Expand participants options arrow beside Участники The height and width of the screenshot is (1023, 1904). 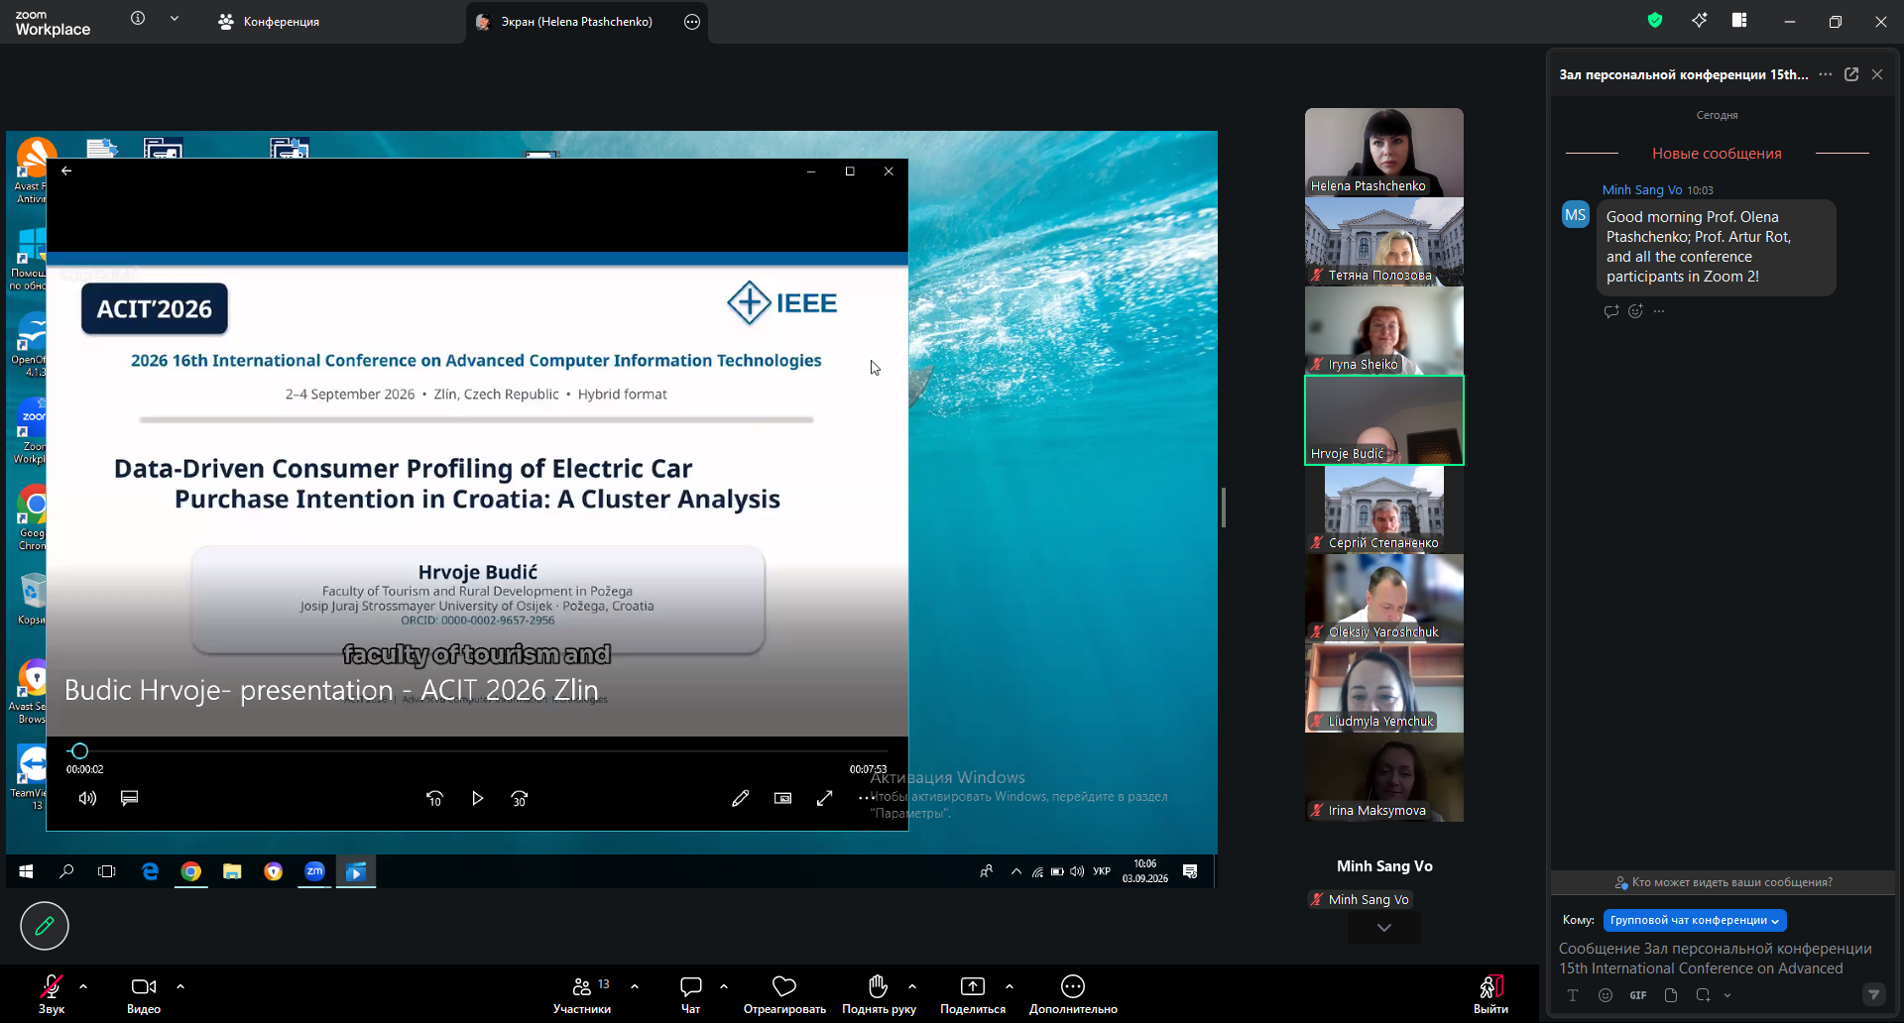pyautogui.click(x=635, y=986)
